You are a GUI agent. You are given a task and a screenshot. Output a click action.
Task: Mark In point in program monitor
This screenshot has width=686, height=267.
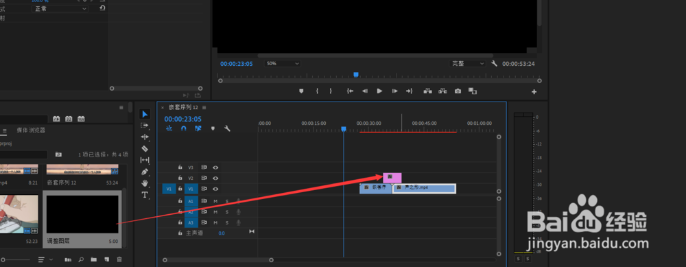[x=317, y=91]
